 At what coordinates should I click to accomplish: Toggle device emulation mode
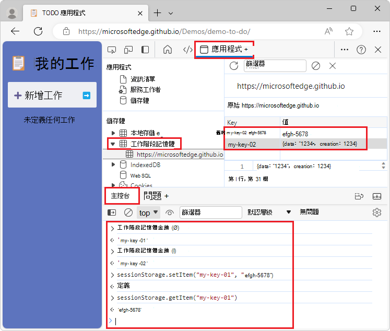click(x=128, y=50)
